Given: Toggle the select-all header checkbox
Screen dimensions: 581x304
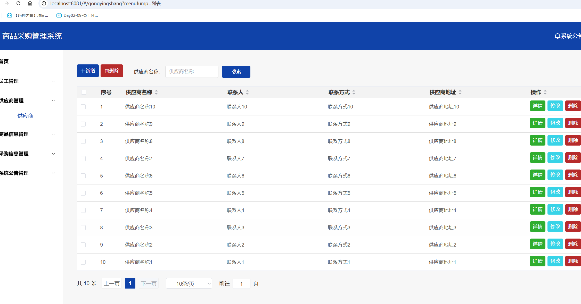Looking at the screenshot, I should [x=84, y=92].
